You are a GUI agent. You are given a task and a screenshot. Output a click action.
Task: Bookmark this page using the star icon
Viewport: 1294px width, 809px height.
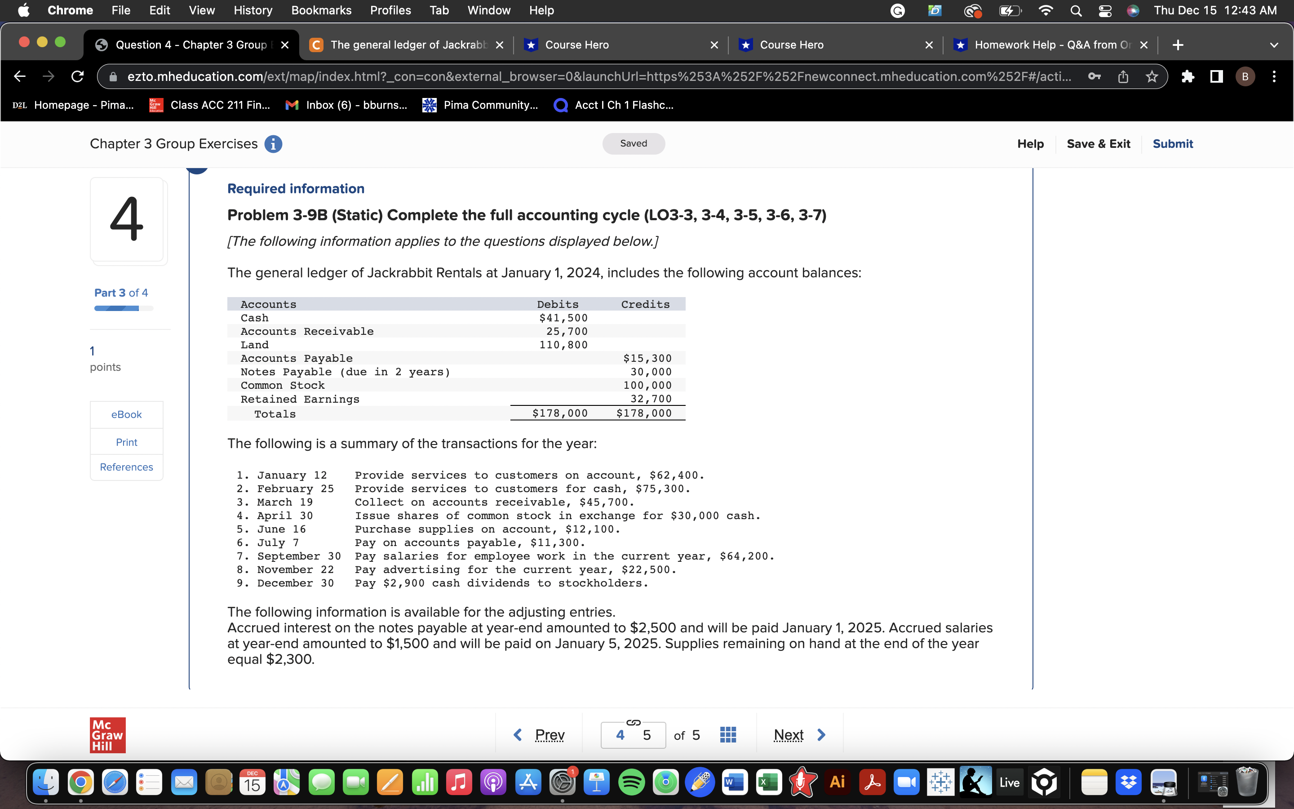click(1151, 76)
